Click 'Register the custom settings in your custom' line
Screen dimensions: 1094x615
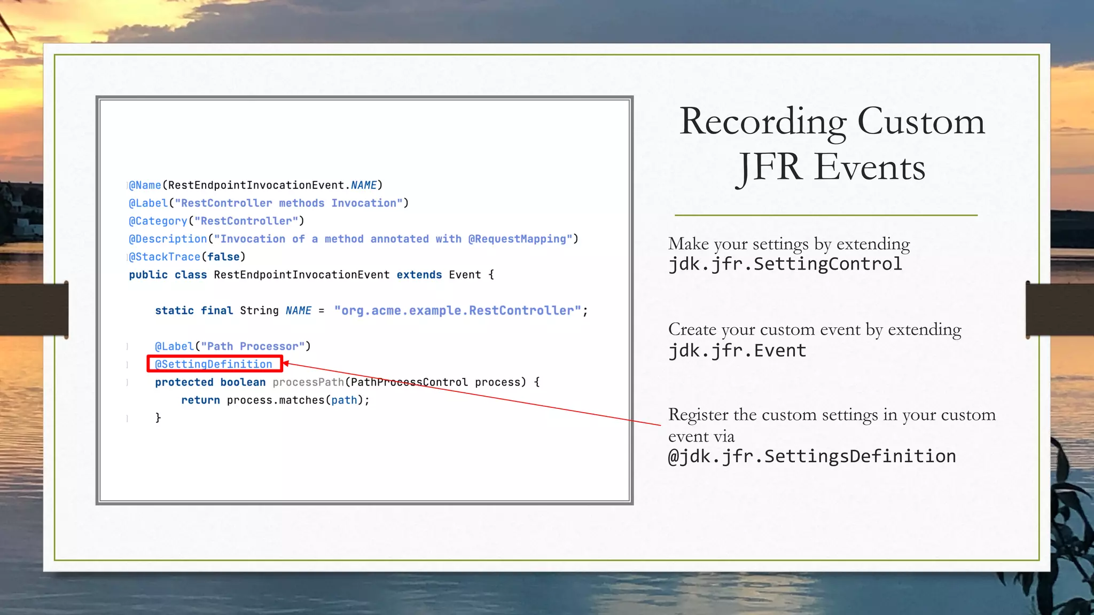point(832,415)
